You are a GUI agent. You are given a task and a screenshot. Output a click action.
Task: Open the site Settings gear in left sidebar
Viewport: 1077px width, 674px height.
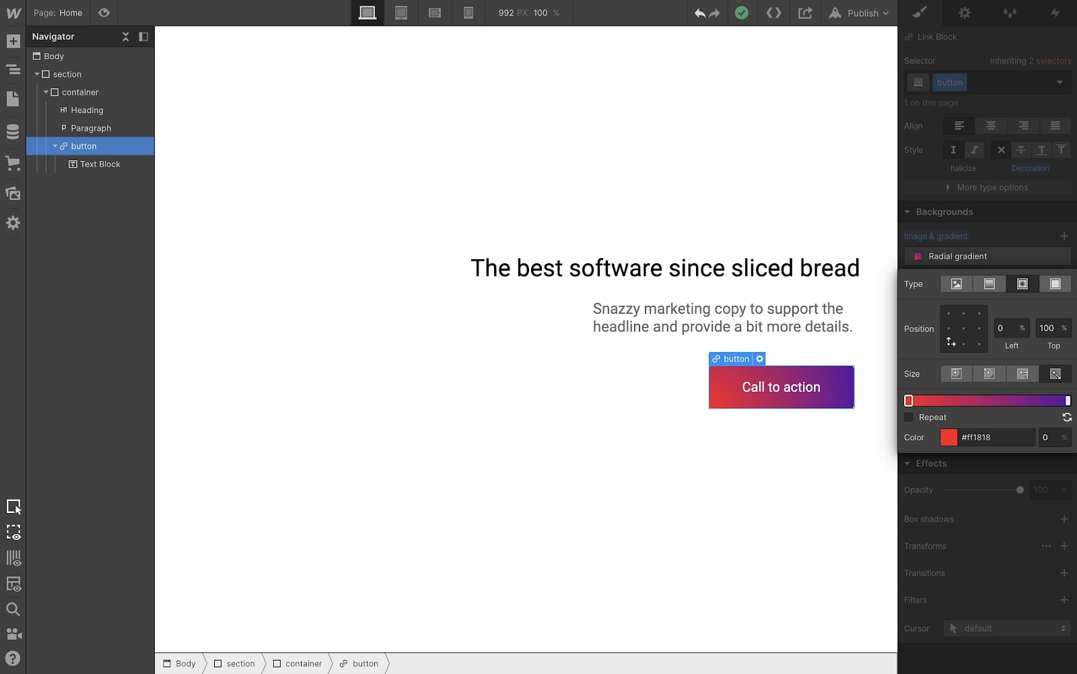coord(13,223)
